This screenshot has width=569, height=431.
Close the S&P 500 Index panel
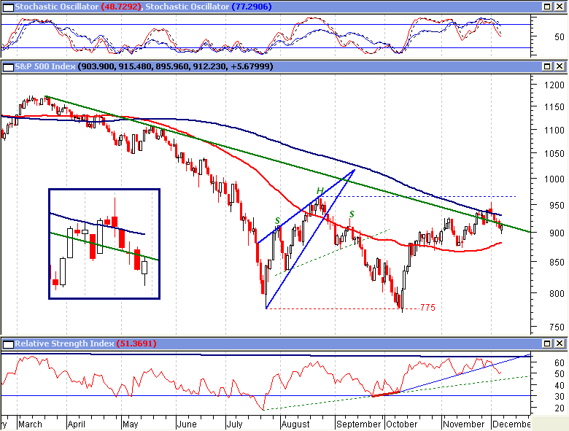click(560, 66)
